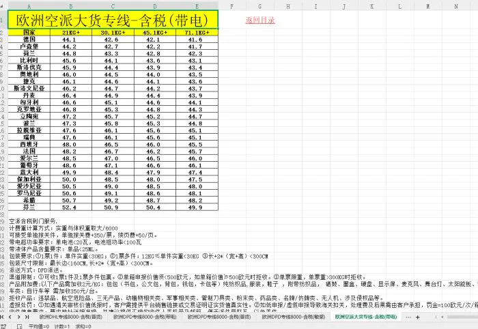
Task: Select 德国's 71.1KG+ price 41.6
Action: (x=197, y=40)
